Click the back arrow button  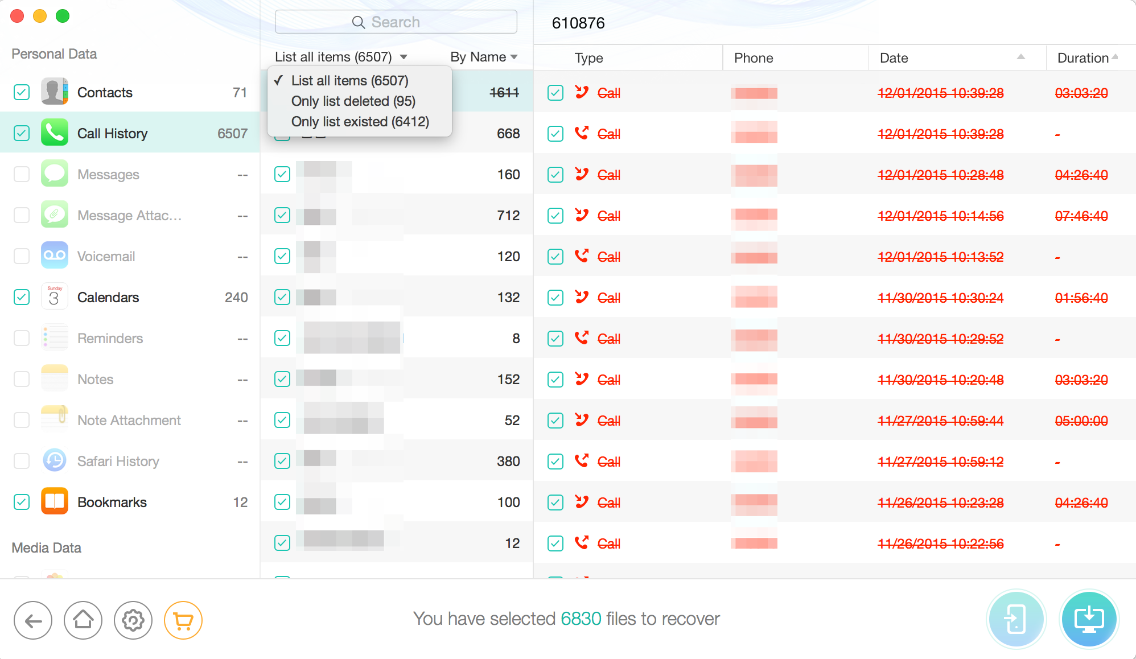click(x=33, y=620)
